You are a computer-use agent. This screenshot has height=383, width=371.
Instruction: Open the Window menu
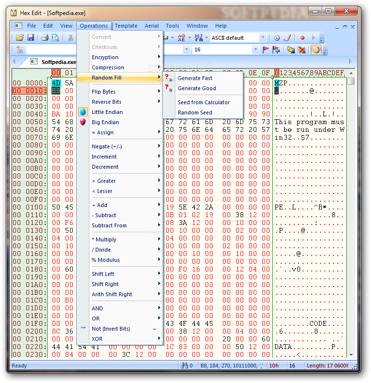197,26
